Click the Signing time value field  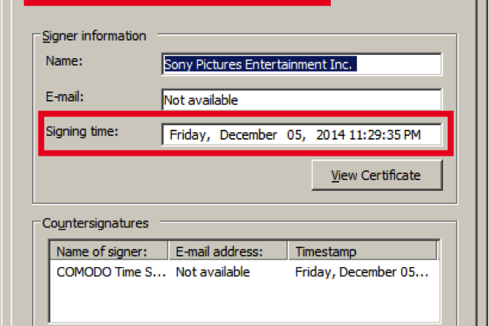301,135
